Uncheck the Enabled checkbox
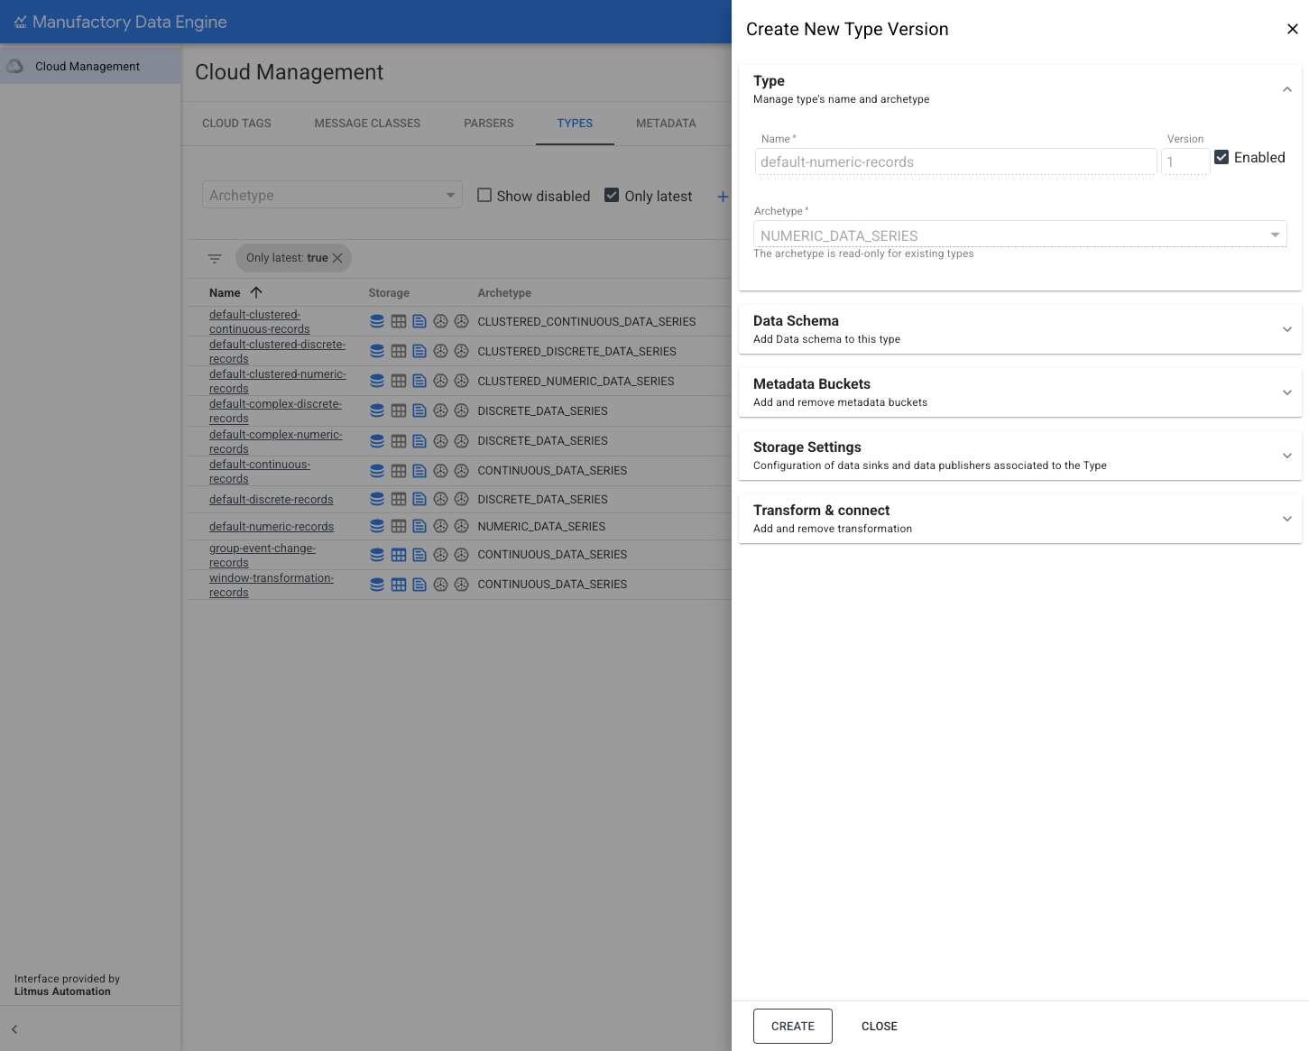This screenshot has width=1309, height=1051. pyautogui.click(x=1221, y=158)
